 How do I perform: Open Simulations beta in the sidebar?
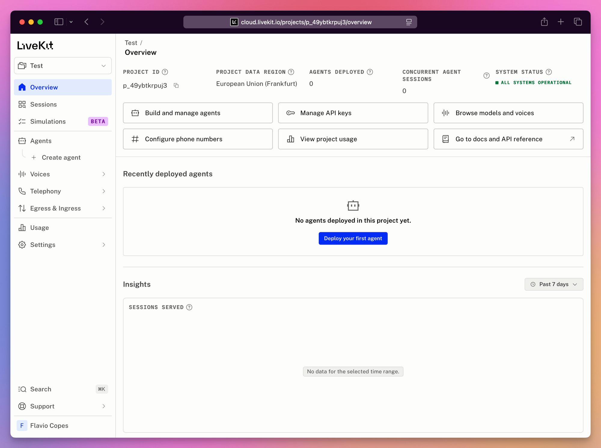point(63,122)
